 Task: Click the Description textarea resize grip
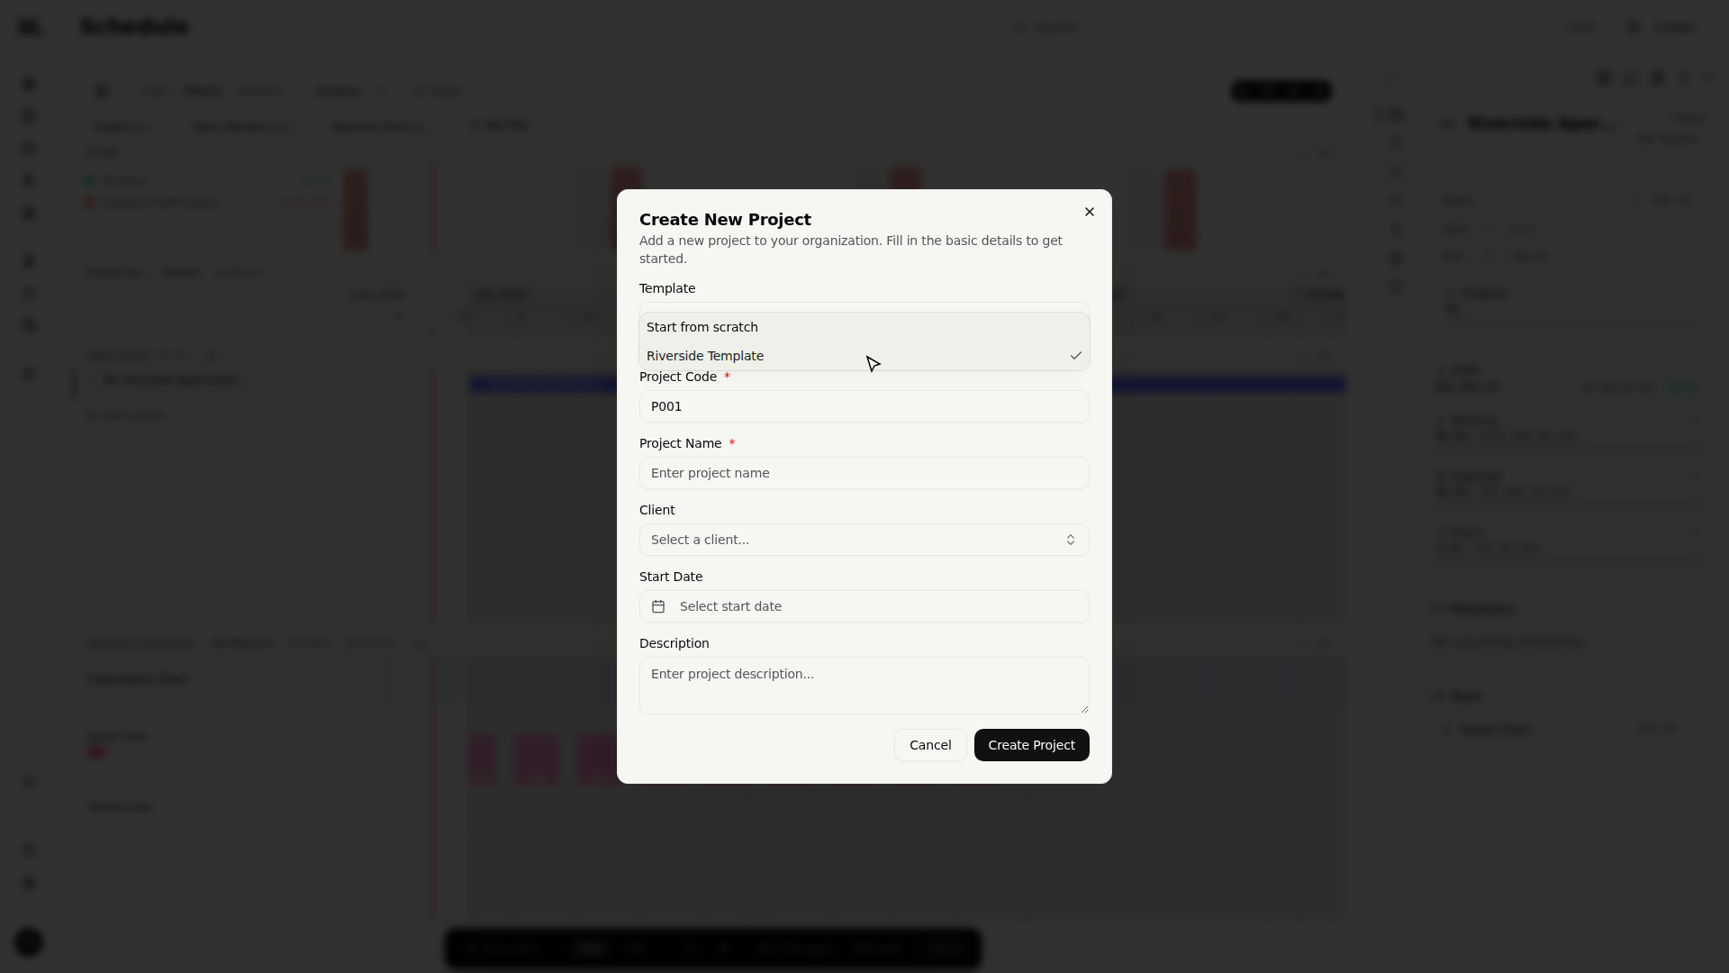[1083, 708]
